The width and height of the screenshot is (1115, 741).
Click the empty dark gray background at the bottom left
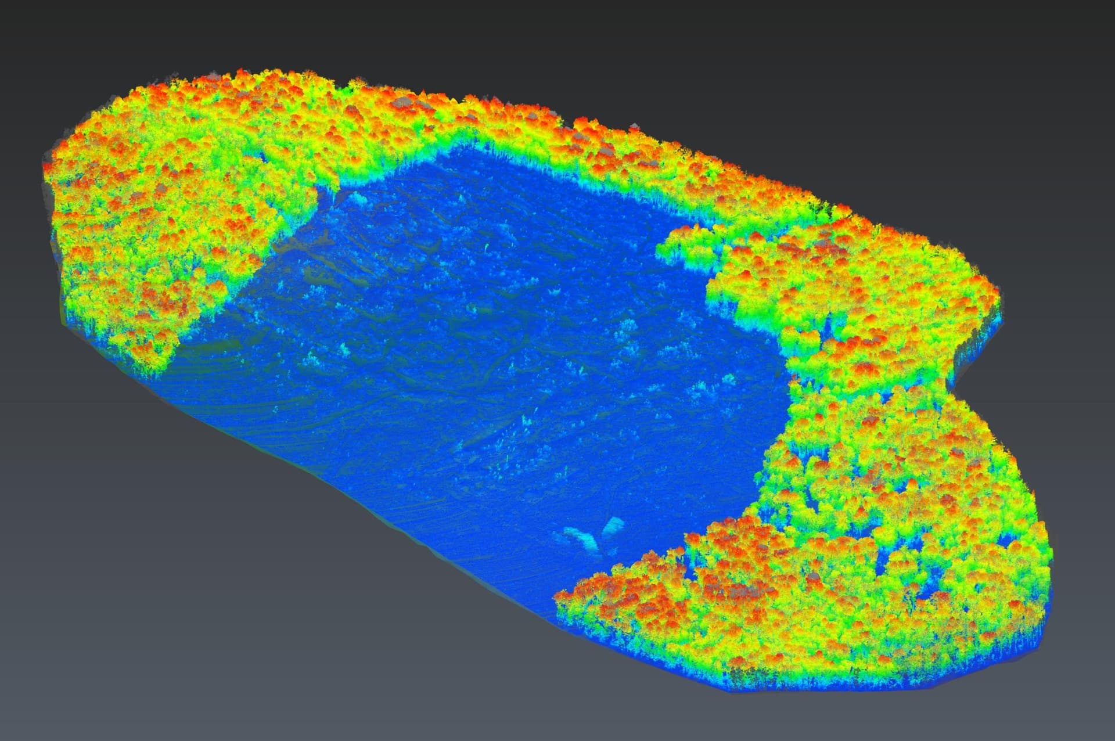click(145, 610)
